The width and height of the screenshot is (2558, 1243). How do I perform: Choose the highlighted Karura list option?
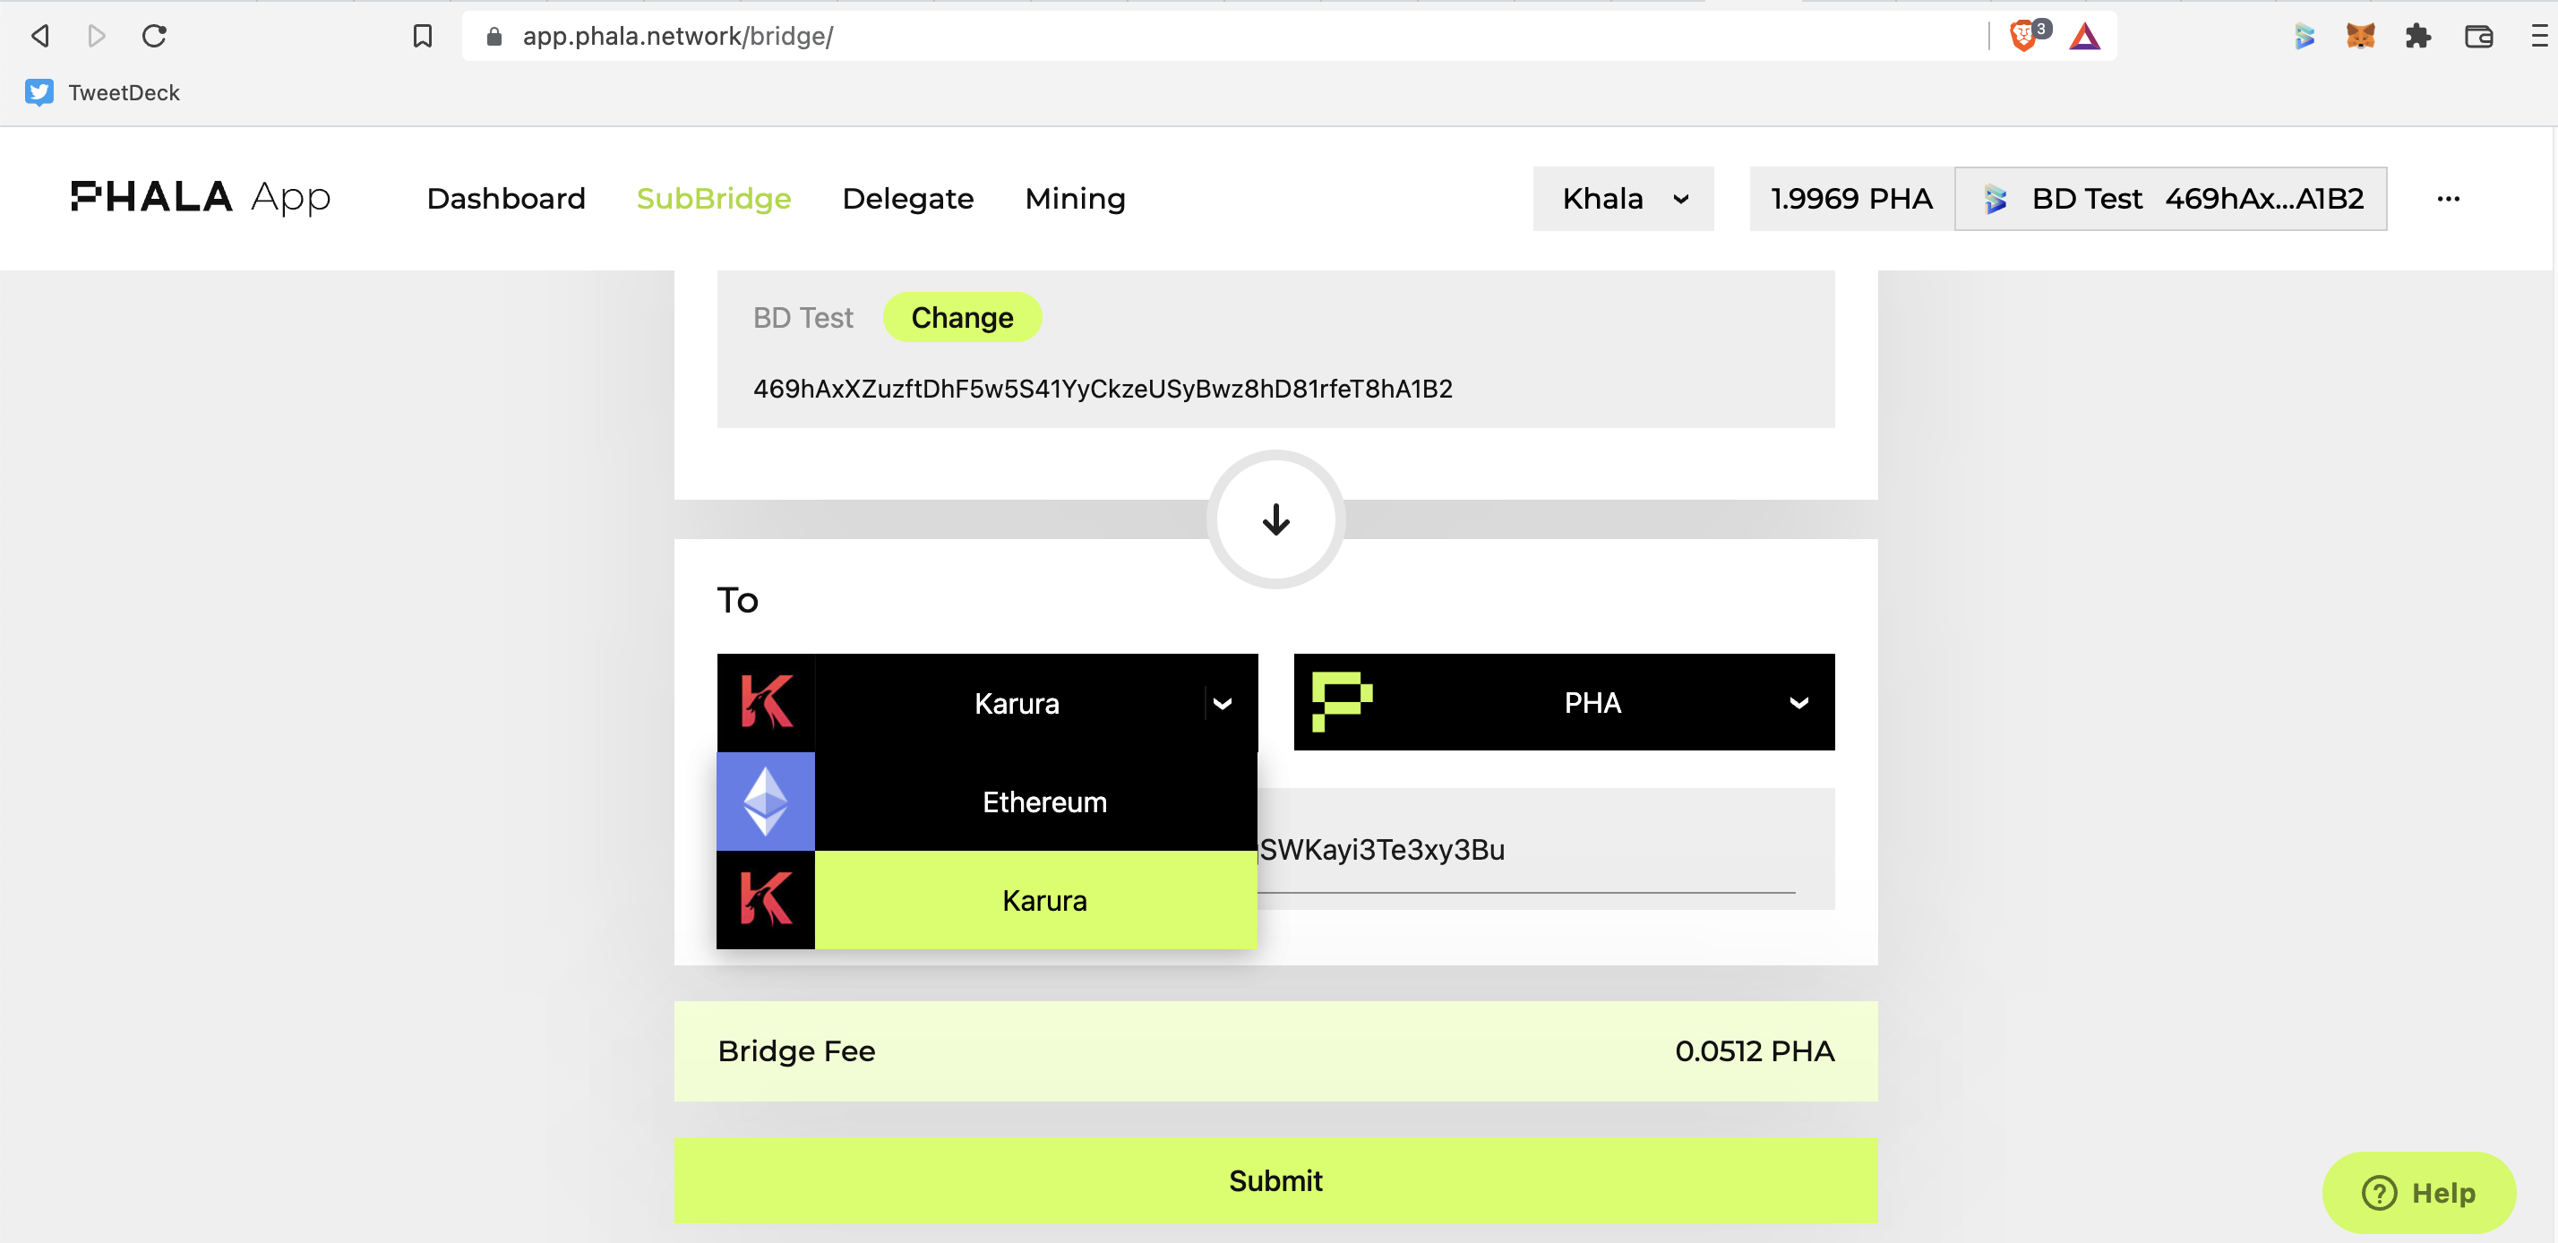coord(987,899)
